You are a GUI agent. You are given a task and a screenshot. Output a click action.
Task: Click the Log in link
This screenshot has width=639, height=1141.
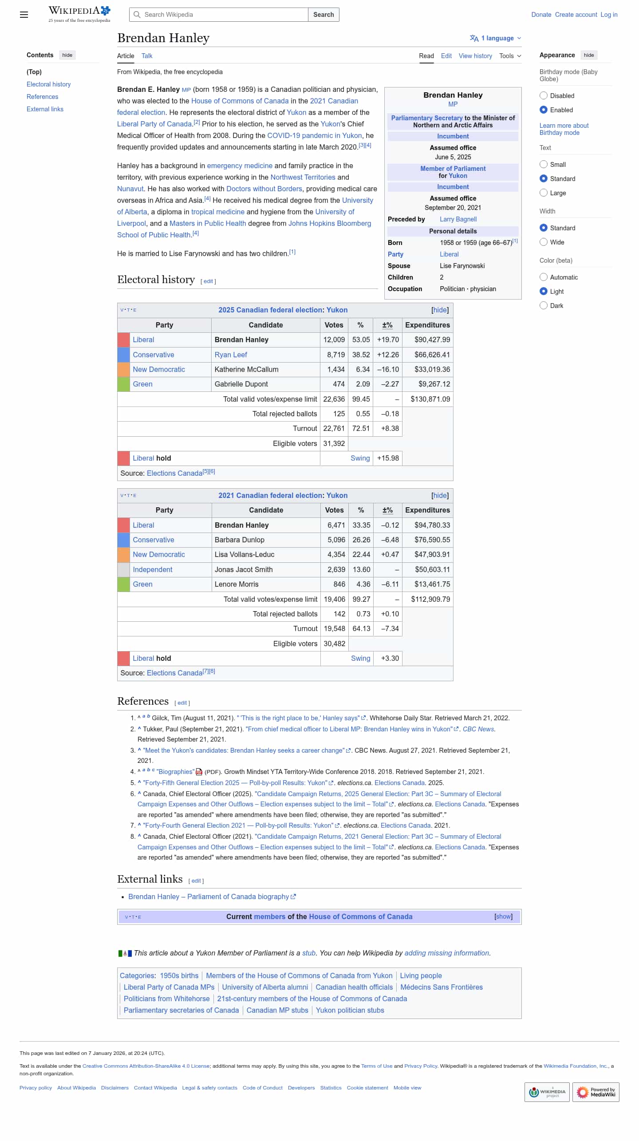pyautogui.click(x=609, y=15)
